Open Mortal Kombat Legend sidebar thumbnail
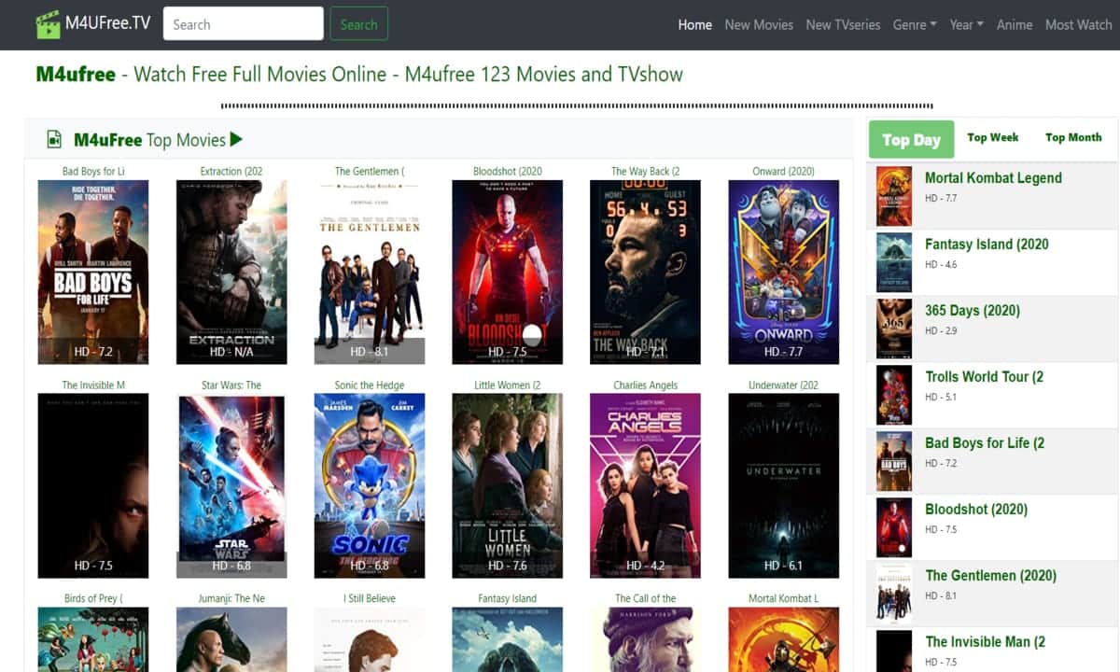 pos(893,197)
